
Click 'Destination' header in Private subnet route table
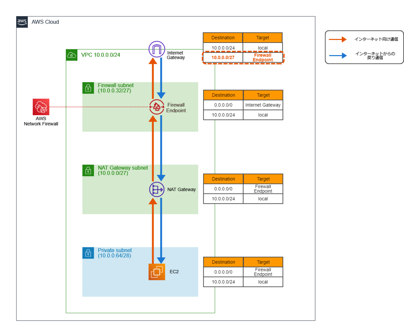pos(223,262)
